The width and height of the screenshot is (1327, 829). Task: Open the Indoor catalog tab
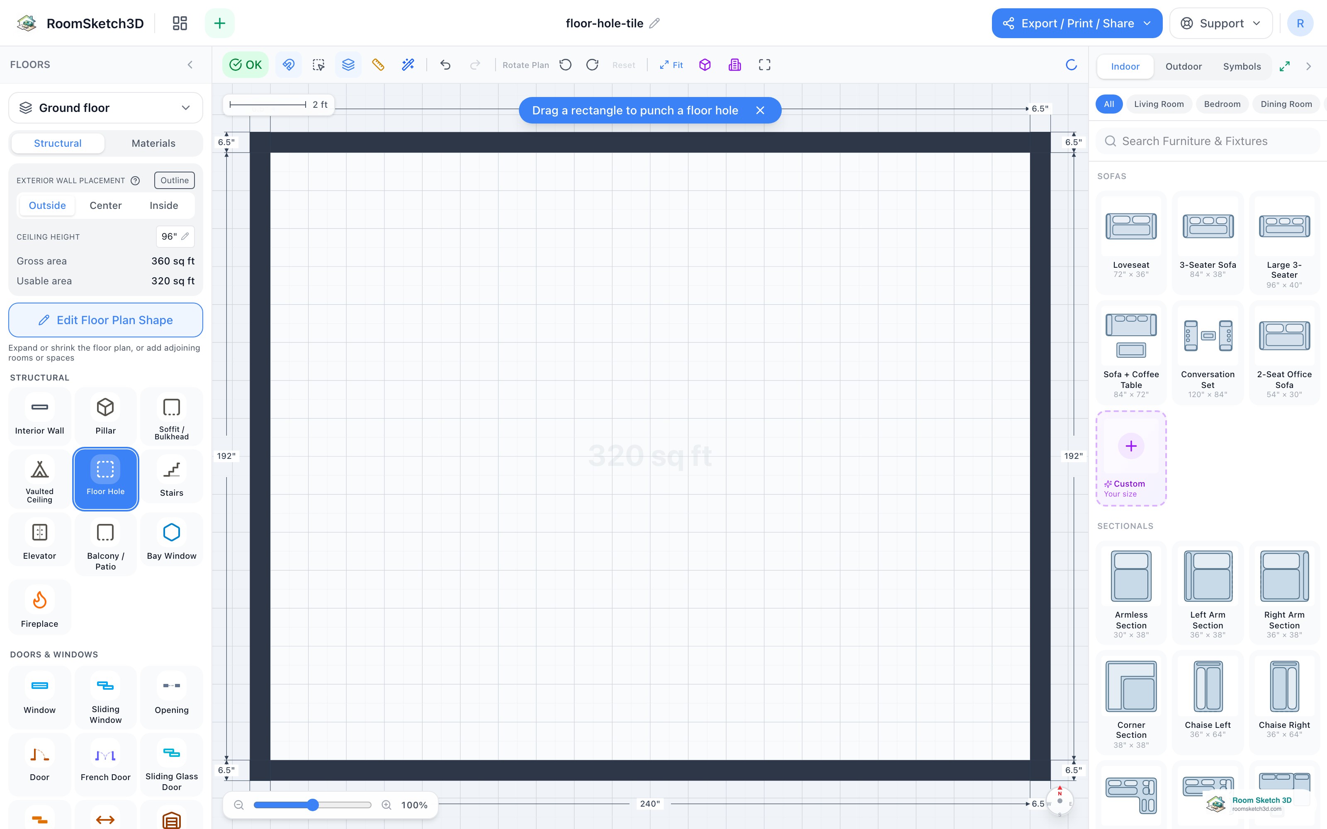(1125, 66)
